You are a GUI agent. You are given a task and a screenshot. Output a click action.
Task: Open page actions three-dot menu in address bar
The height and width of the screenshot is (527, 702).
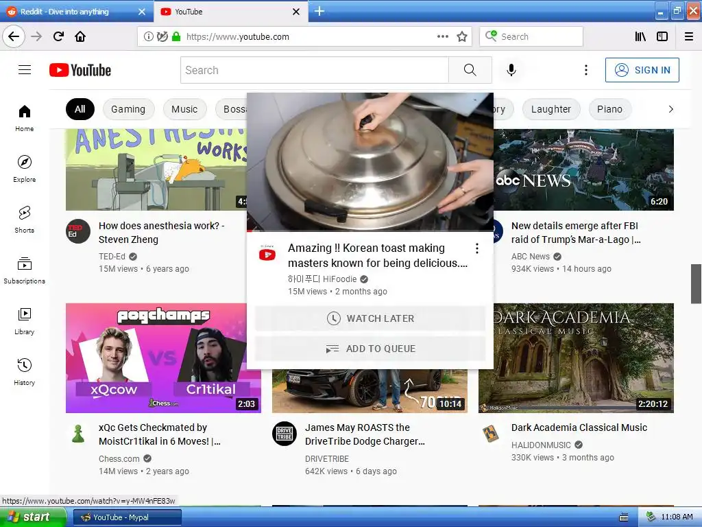point(442,36)
